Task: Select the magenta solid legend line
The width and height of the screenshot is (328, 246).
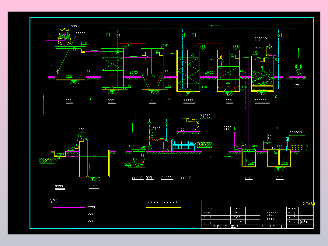Action: (x=69, y=208)
